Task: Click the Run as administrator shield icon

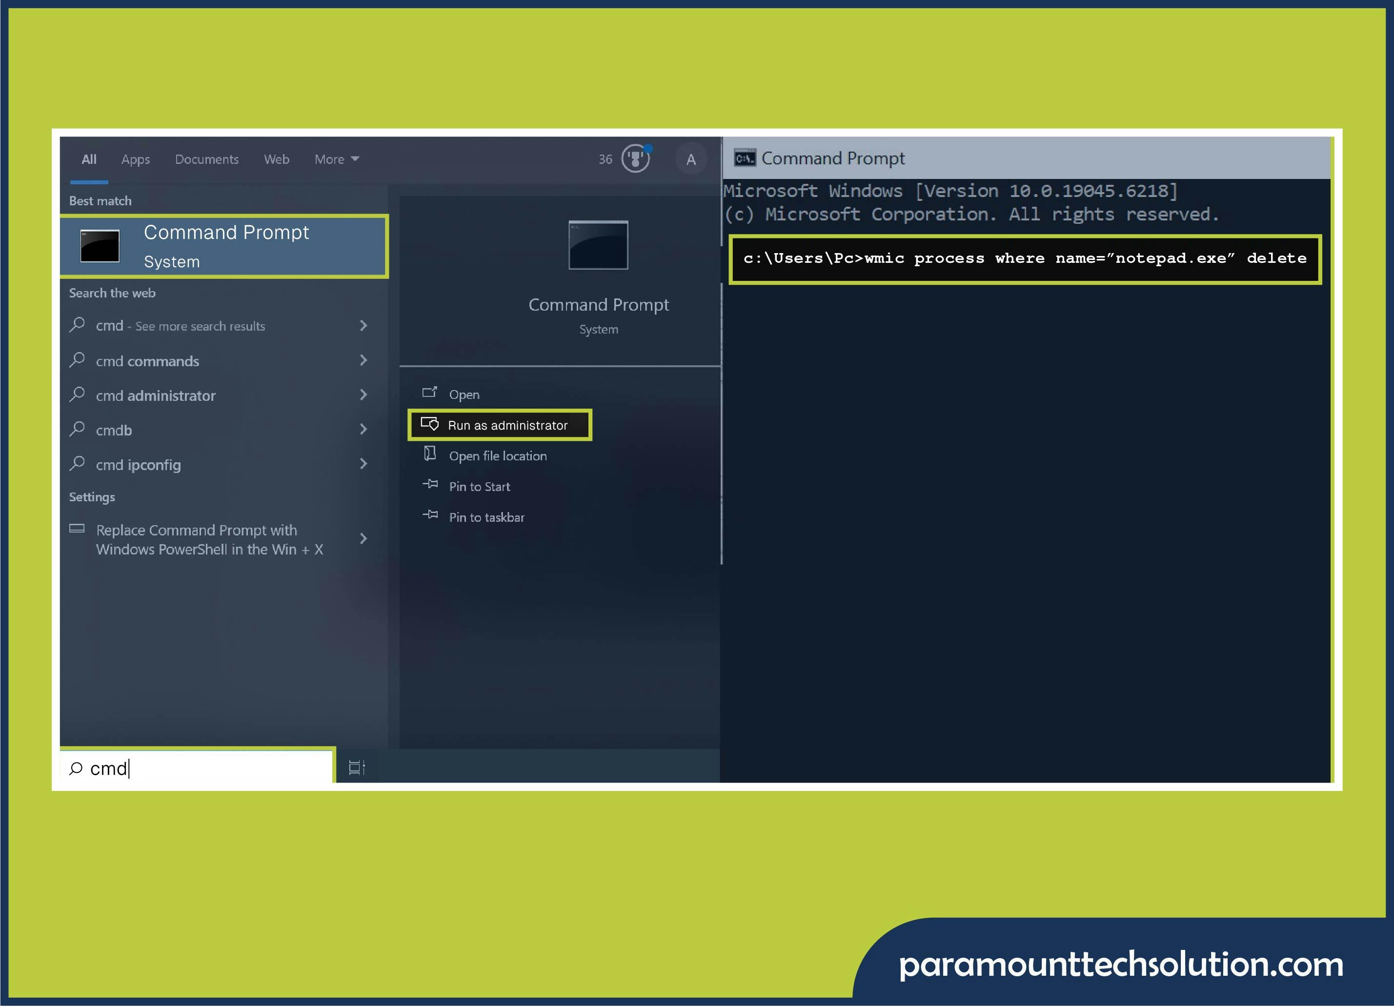Action: click(x=430, y=424)
